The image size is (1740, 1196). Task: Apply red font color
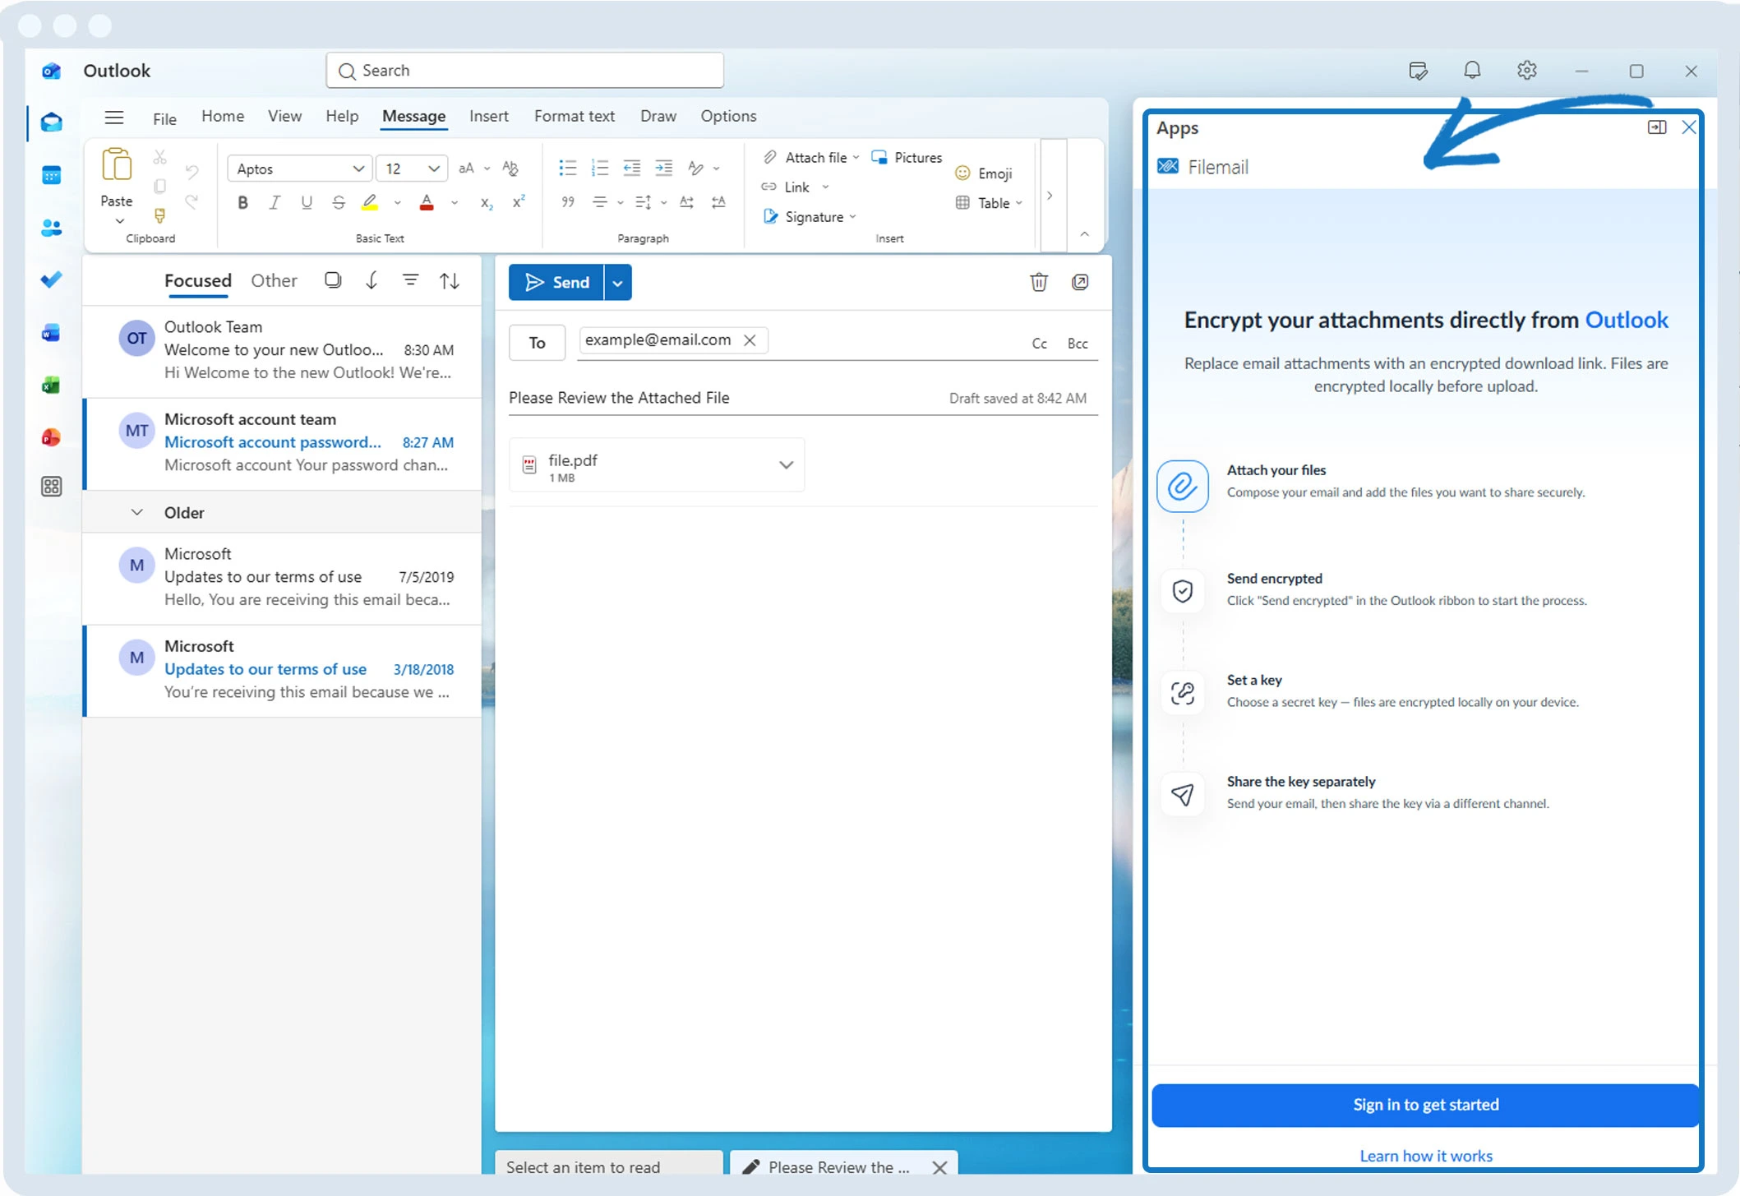[427, 202]
